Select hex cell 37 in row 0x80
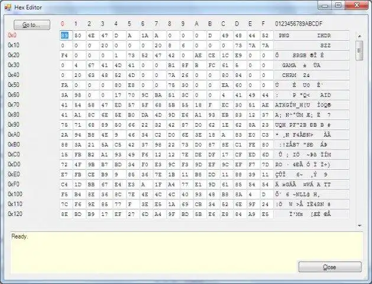The width and height of the screenshot is (372, 284). tap(265, 115)
